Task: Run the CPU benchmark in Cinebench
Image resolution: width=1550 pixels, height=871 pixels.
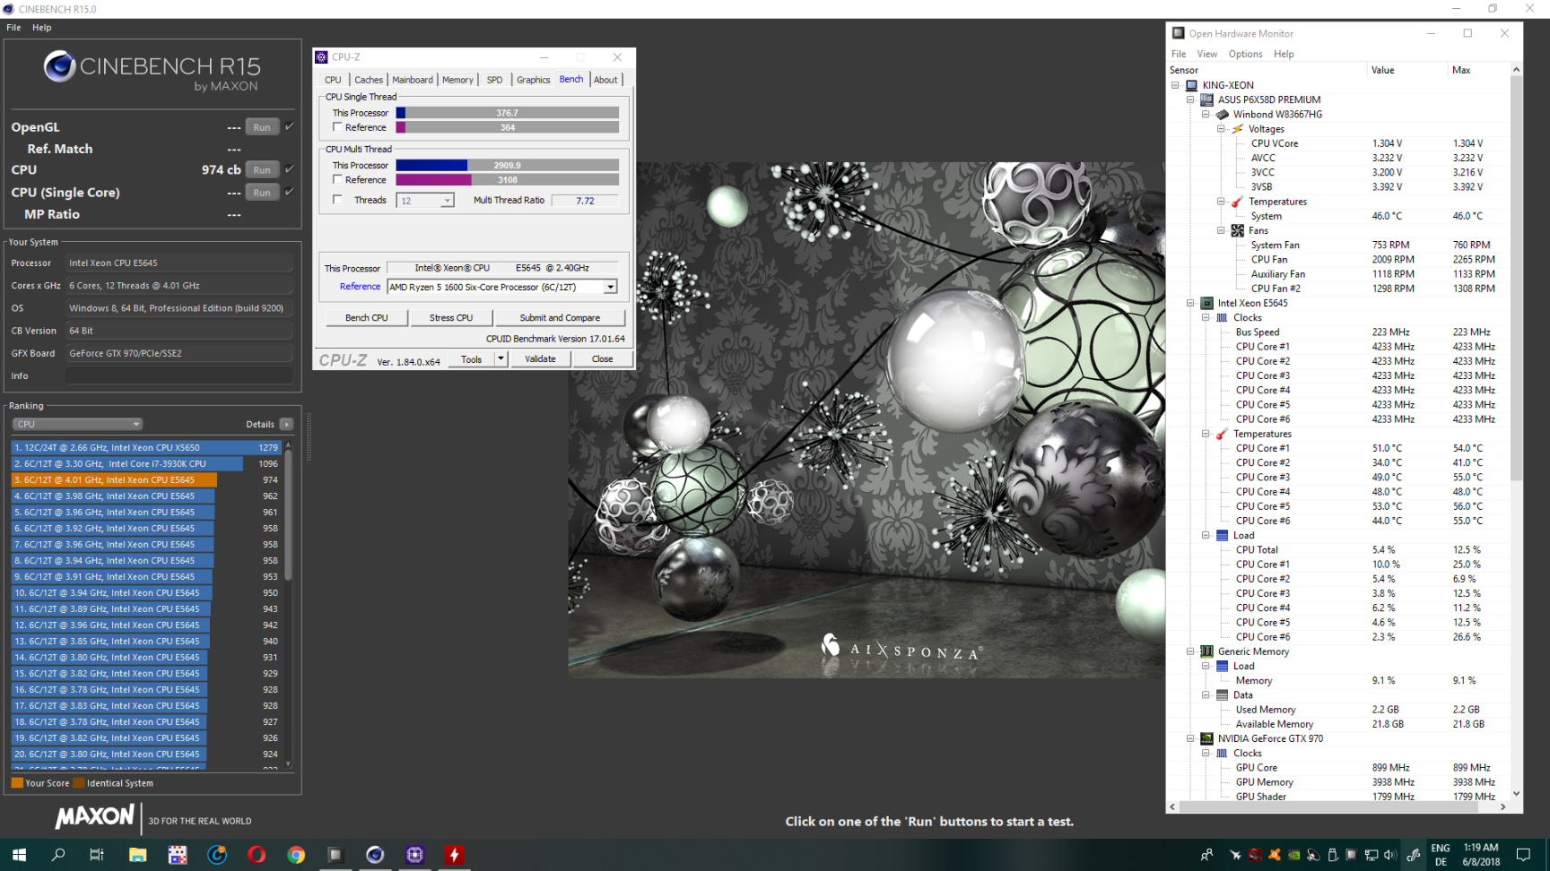Action: point(262,169)
